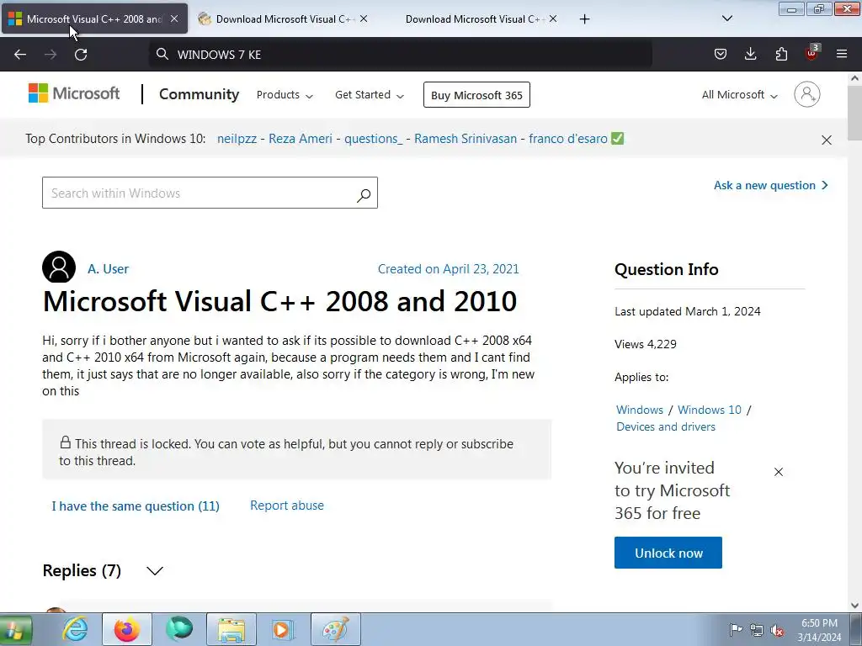Open contributor Ramesh Srinivasan profile
The width and height of the screenshot is (862, 646).
click(x=465, y=139)
